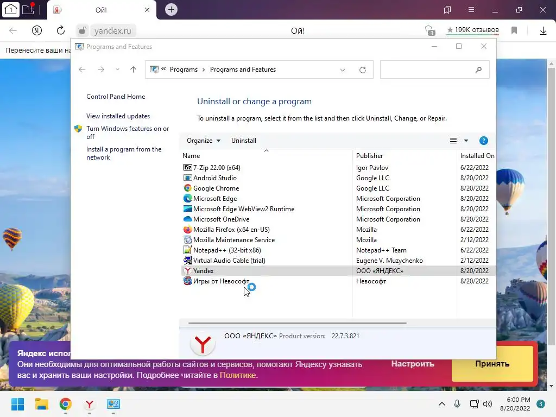Click the Programs breadcrumb

click(x=184, y=69)
